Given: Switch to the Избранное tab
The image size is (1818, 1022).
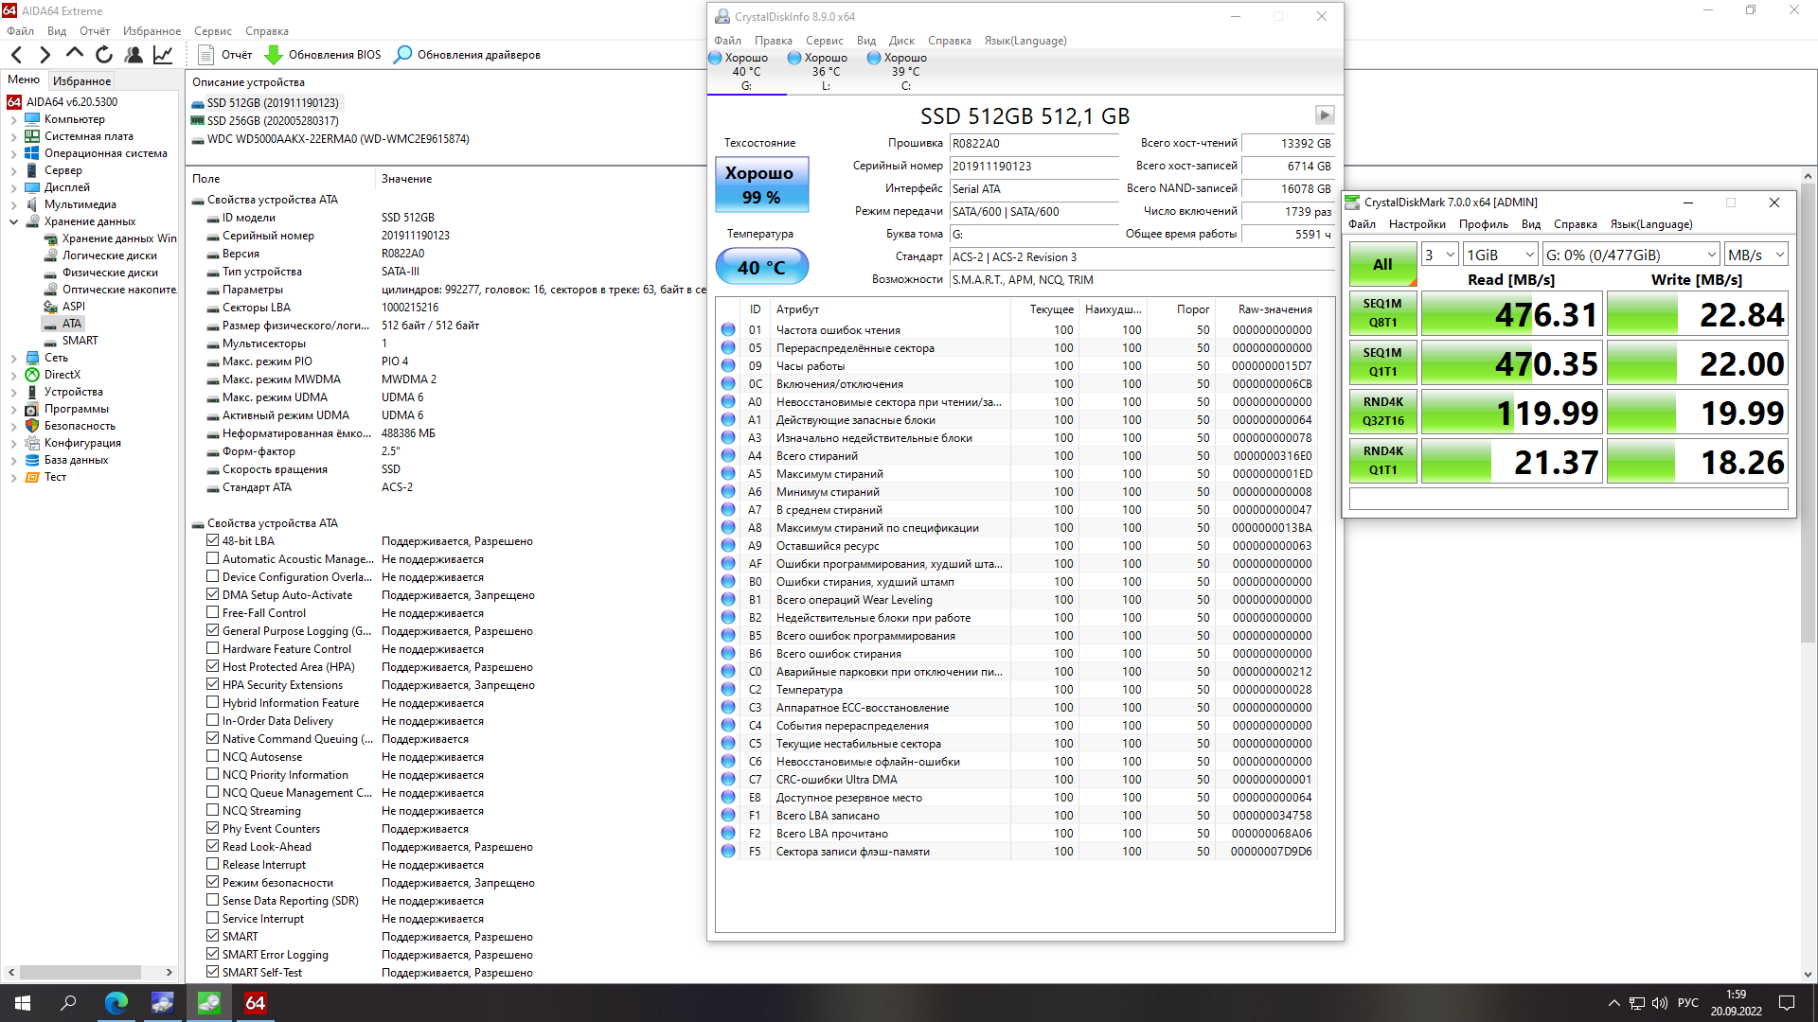Looking at the screenshot, I should (x=81, y=81).
